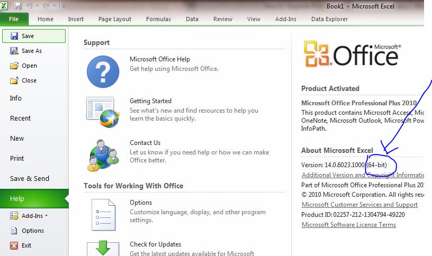Click the Save floppy disk icon in sidebar

[14, 36]
